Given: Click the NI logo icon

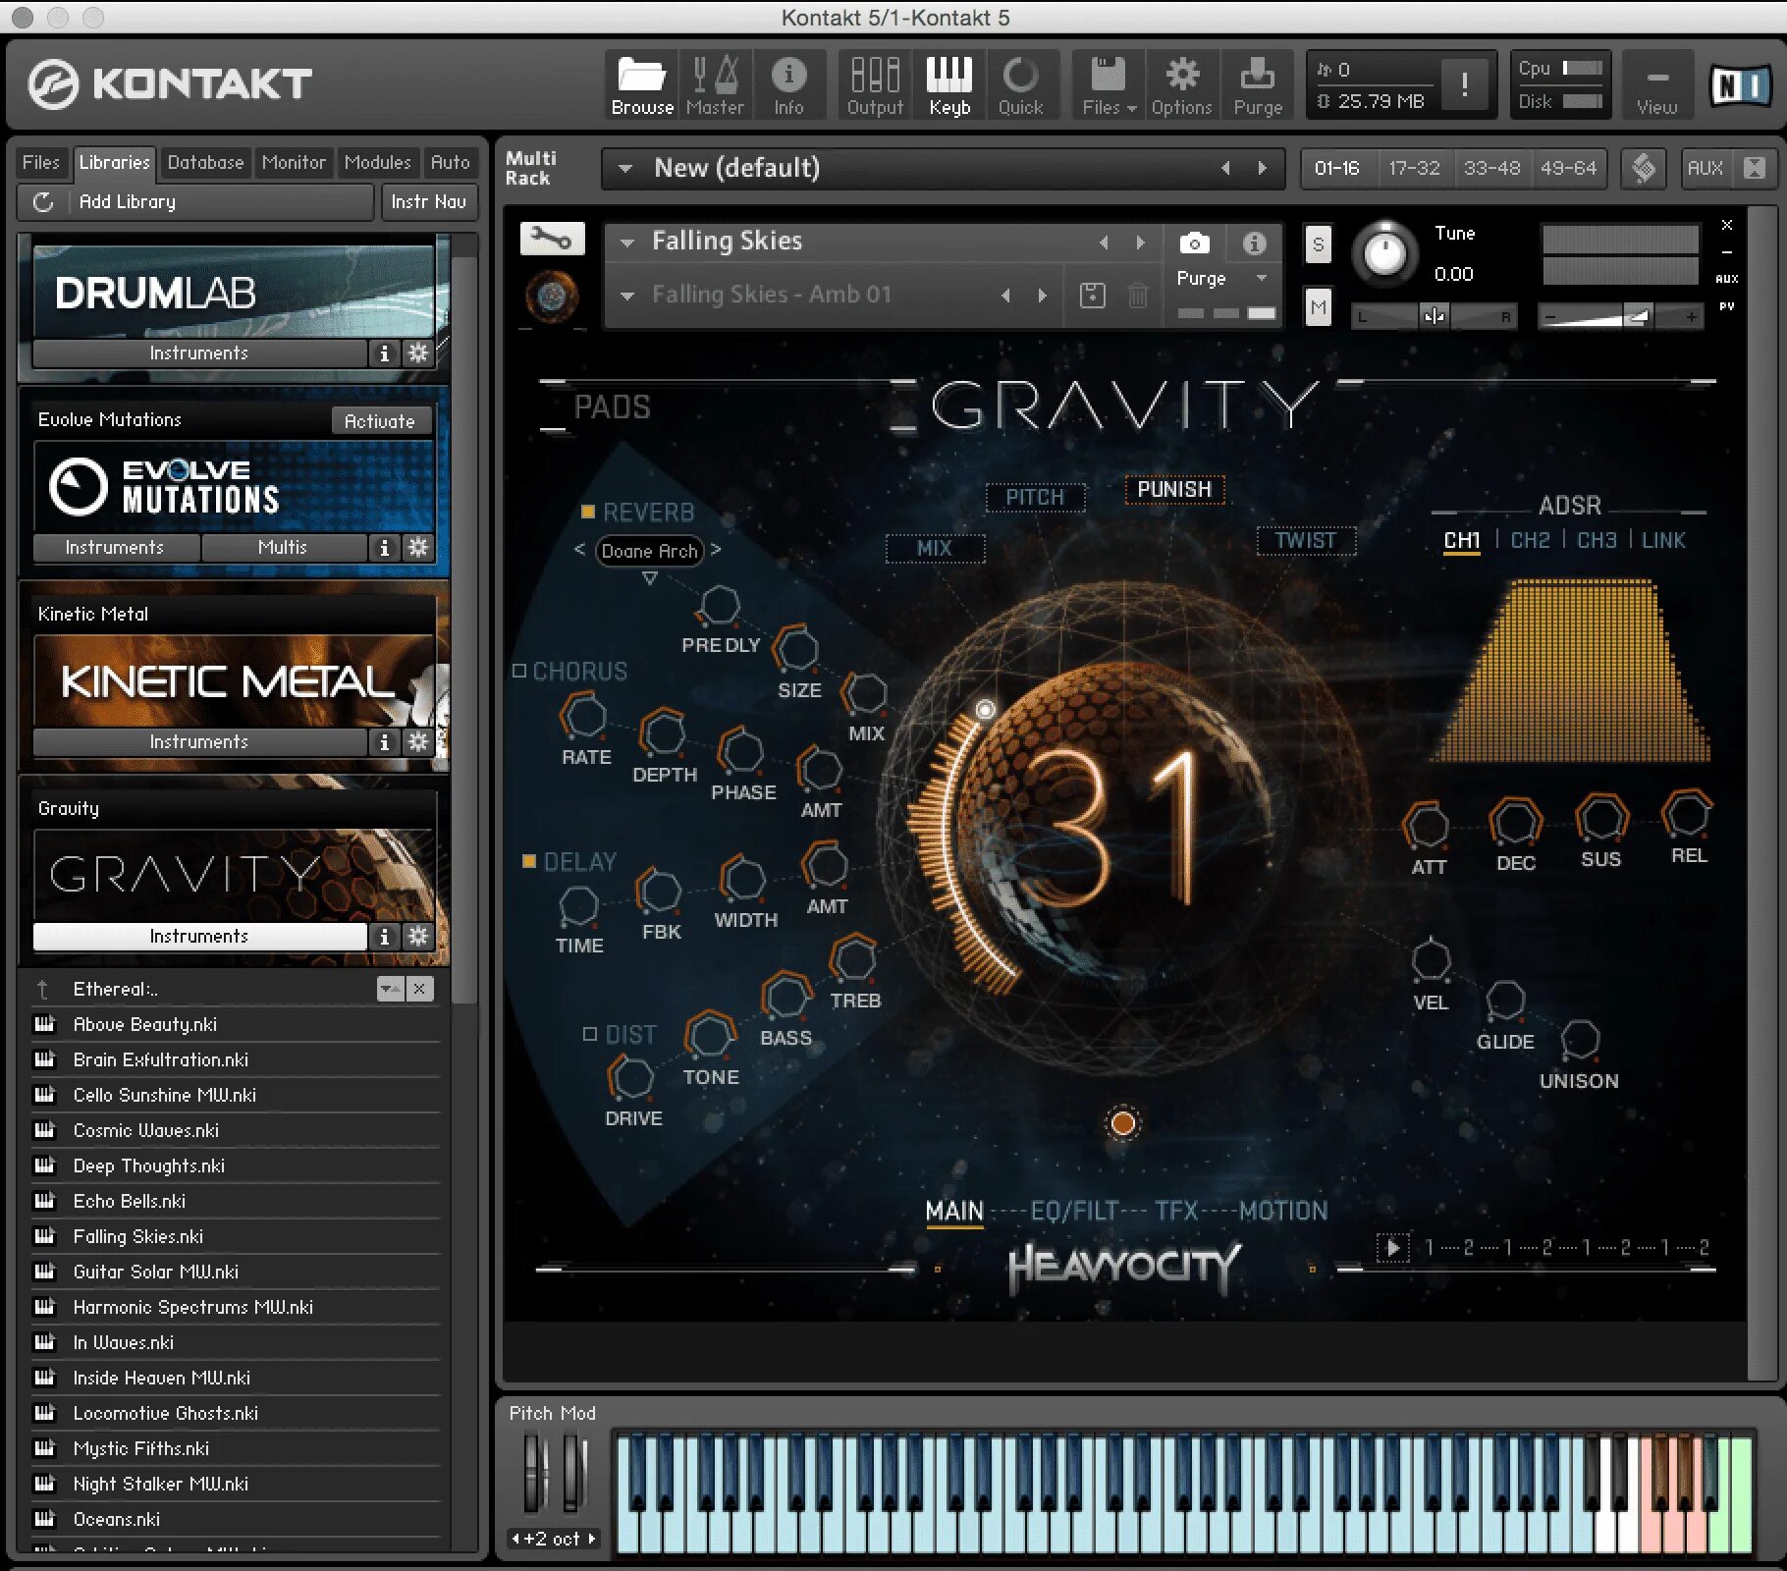Looking at the screenshot, I should 1741,86.
